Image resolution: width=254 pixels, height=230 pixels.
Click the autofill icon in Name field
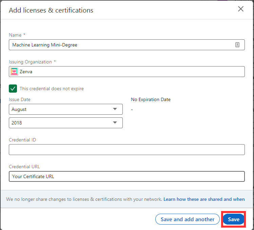237,45
